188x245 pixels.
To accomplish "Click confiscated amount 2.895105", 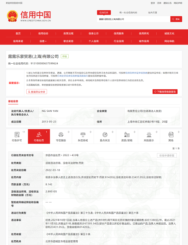I will [x=51, y=191].
